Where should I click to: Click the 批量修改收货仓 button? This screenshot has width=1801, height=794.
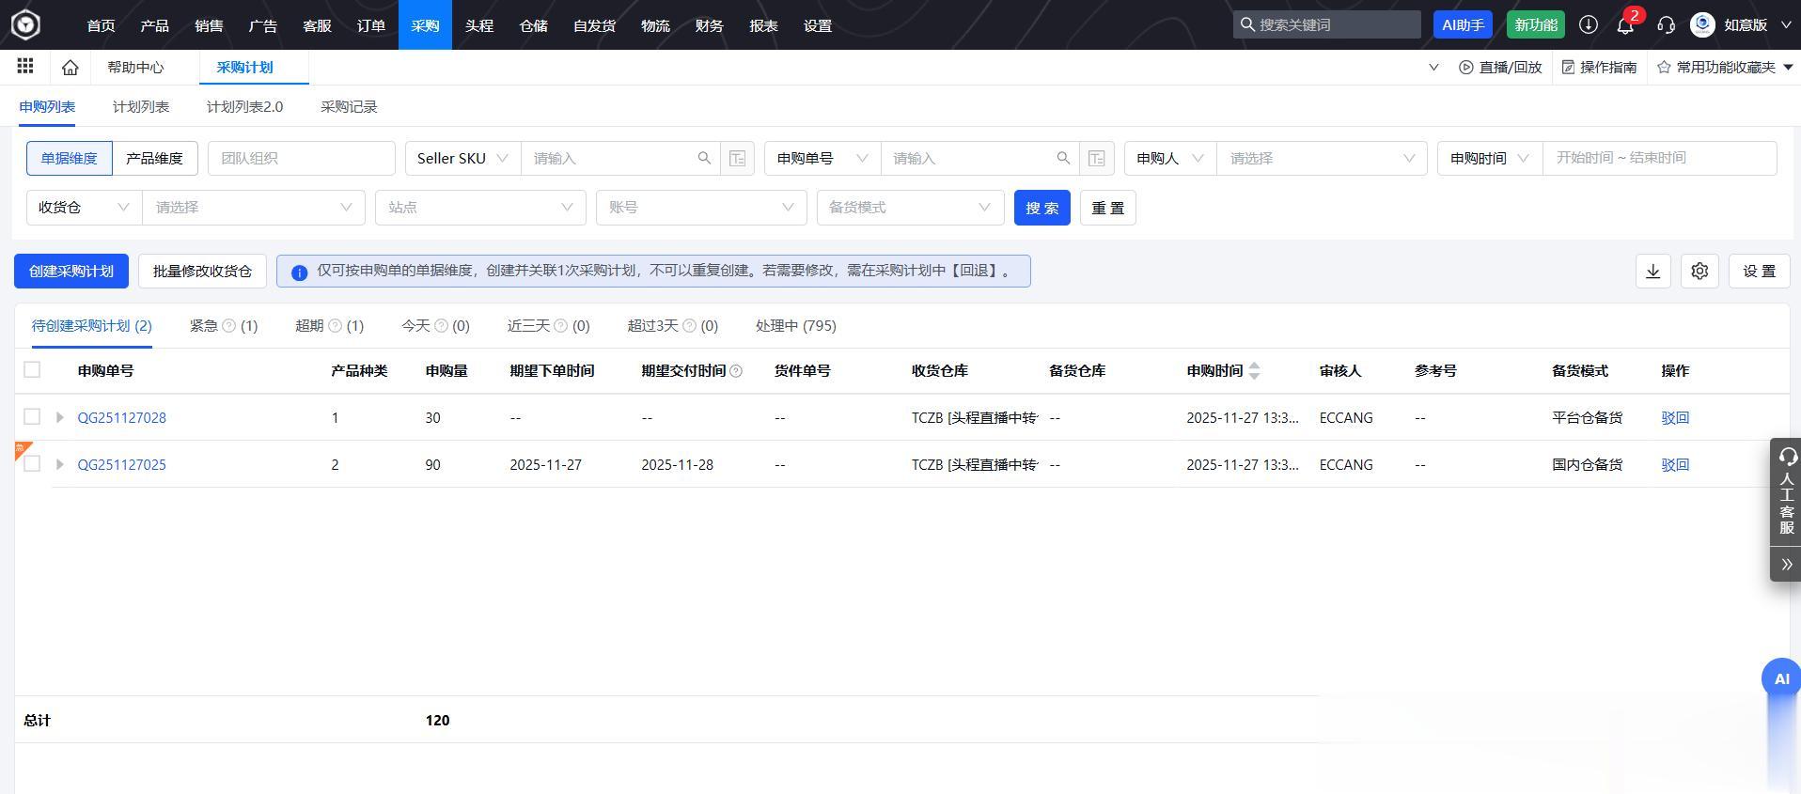click(202, 271)
